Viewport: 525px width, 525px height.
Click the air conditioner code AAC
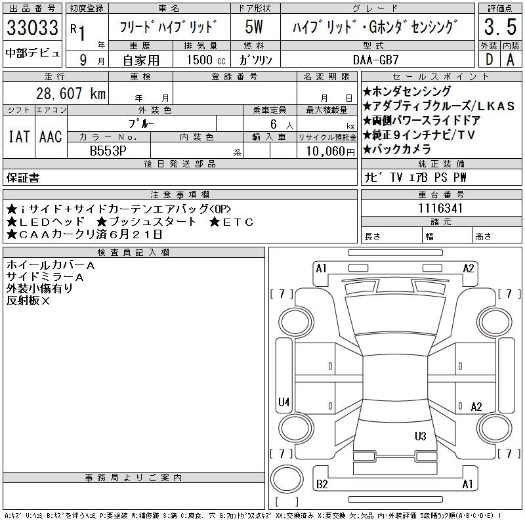coord(51,136)
